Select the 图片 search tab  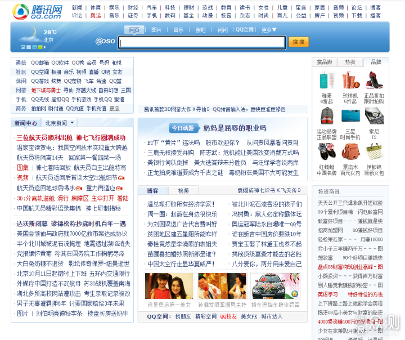pos(156,30)
